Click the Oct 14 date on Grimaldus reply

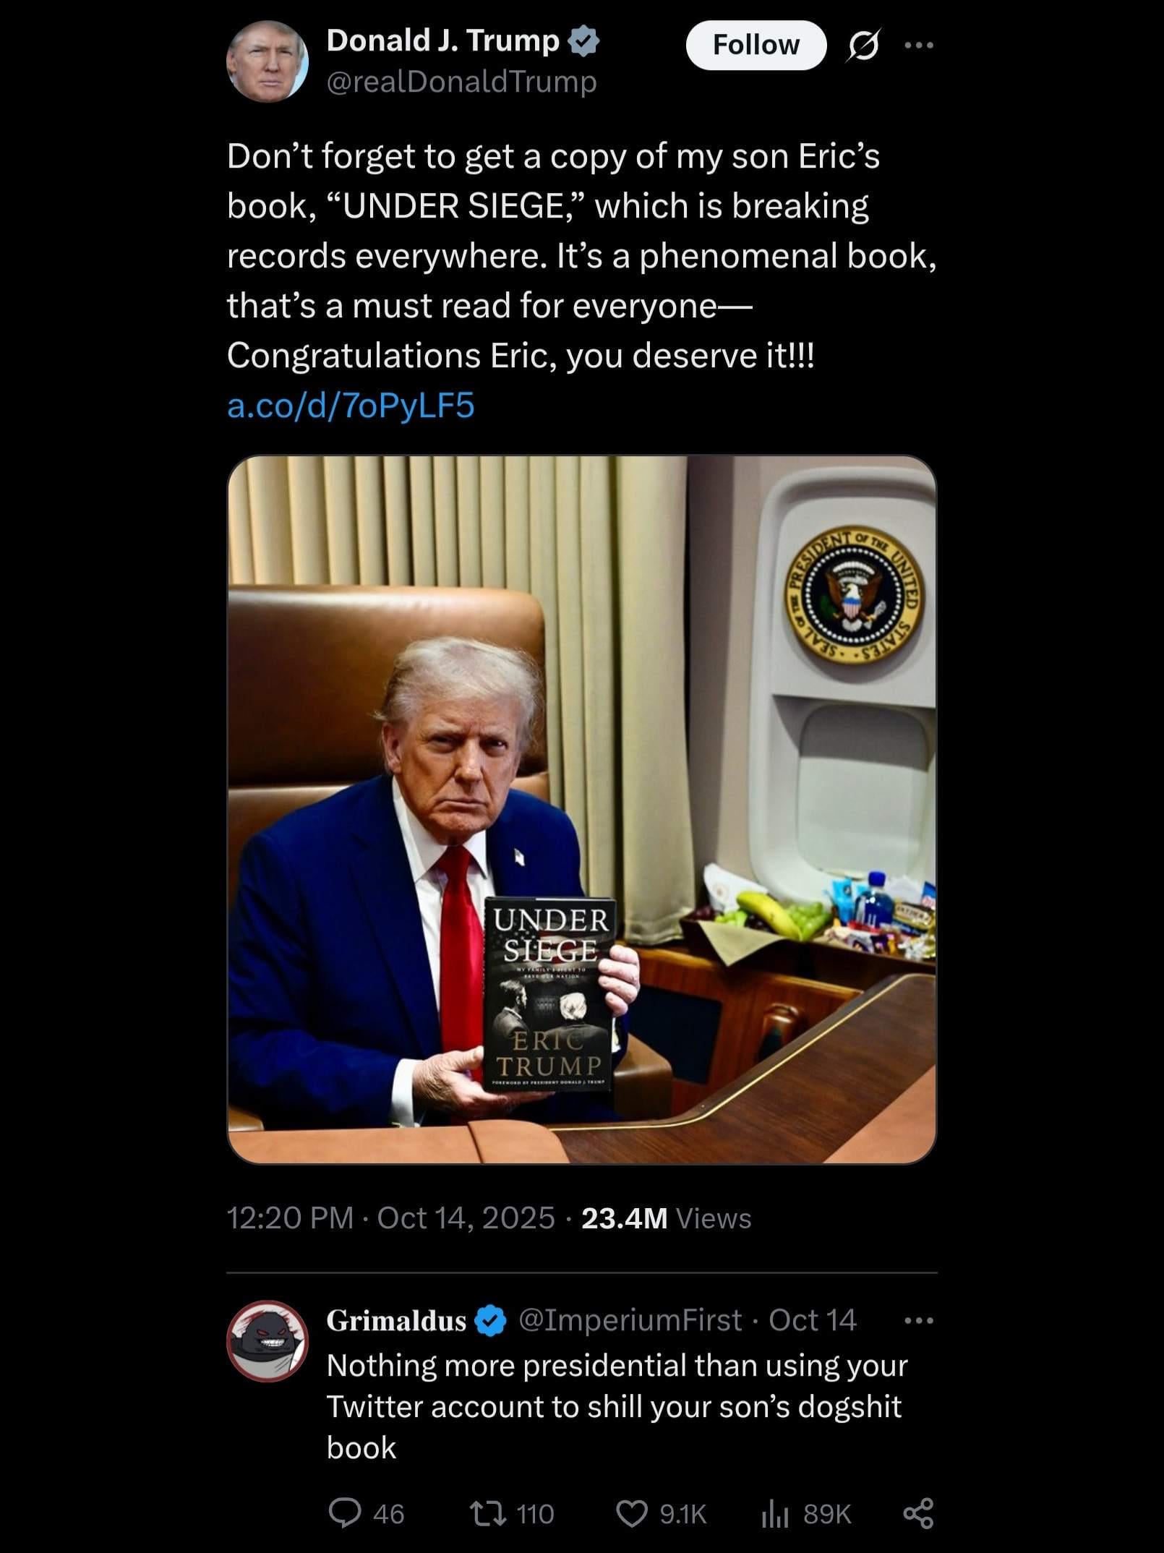[812, 1320]
